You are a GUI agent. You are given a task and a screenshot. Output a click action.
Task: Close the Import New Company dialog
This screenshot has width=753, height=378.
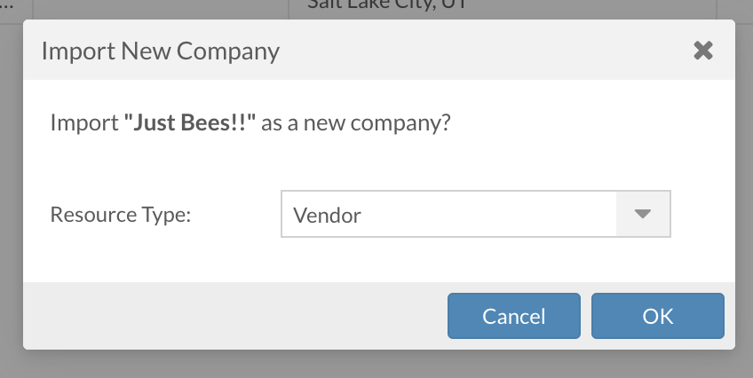pos(703,51)
